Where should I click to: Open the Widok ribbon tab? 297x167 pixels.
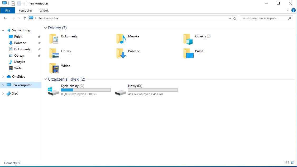point(44,10)
